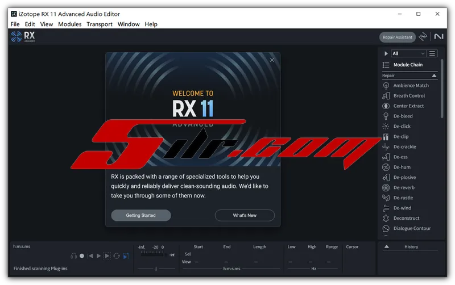The height and width of the screenshot is (285, 455).
Task: Open the Window menu
Action: click(x=129, y=24)
